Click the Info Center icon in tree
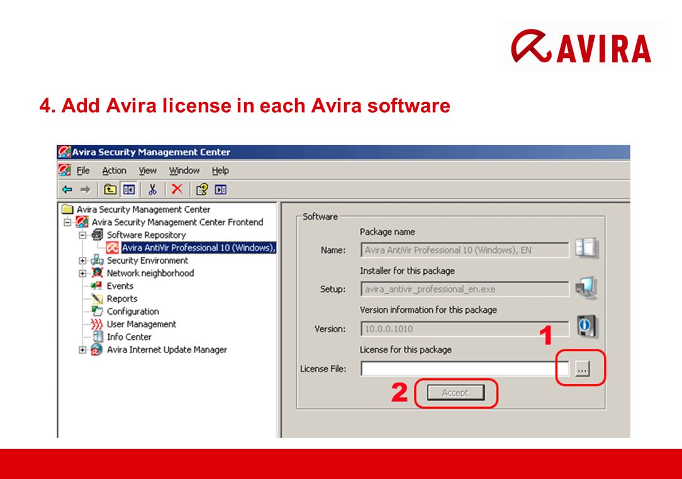The image size is (682, 479). pyautogui.click(x=98, y=337)
